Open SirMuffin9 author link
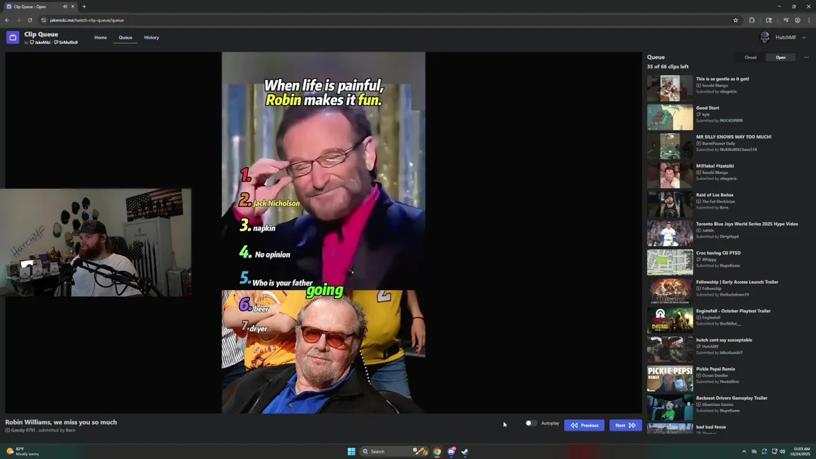Image resolution: width=816 pixels, height=459 pixels. 66,42
